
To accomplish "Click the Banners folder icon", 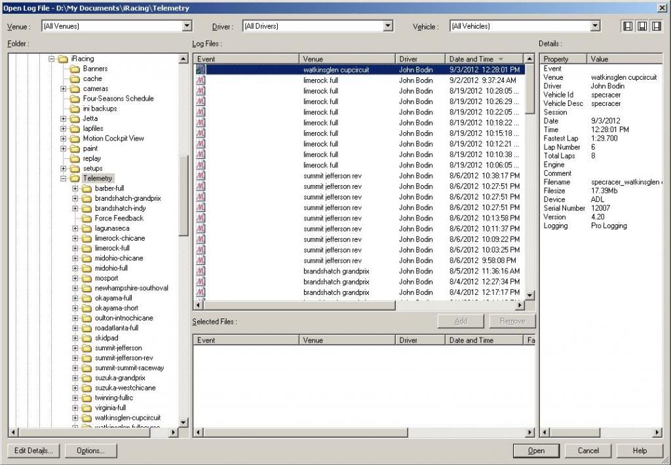I will pyautogui.click(x=75, y=69).
